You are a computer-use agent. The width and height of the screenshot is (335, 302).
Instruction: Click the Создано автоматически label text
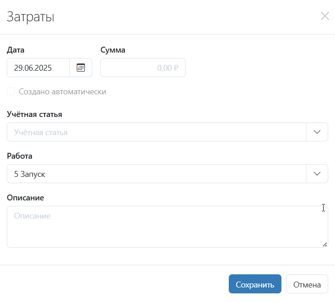62,92
